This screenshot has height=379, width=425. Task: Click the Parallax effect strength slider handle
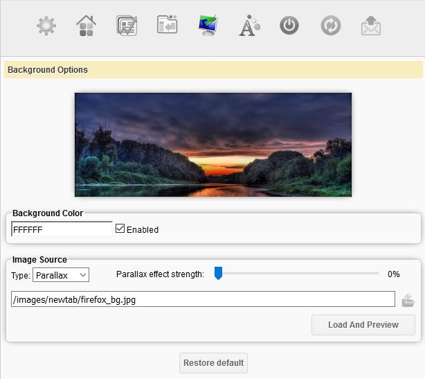coord(218,274)
